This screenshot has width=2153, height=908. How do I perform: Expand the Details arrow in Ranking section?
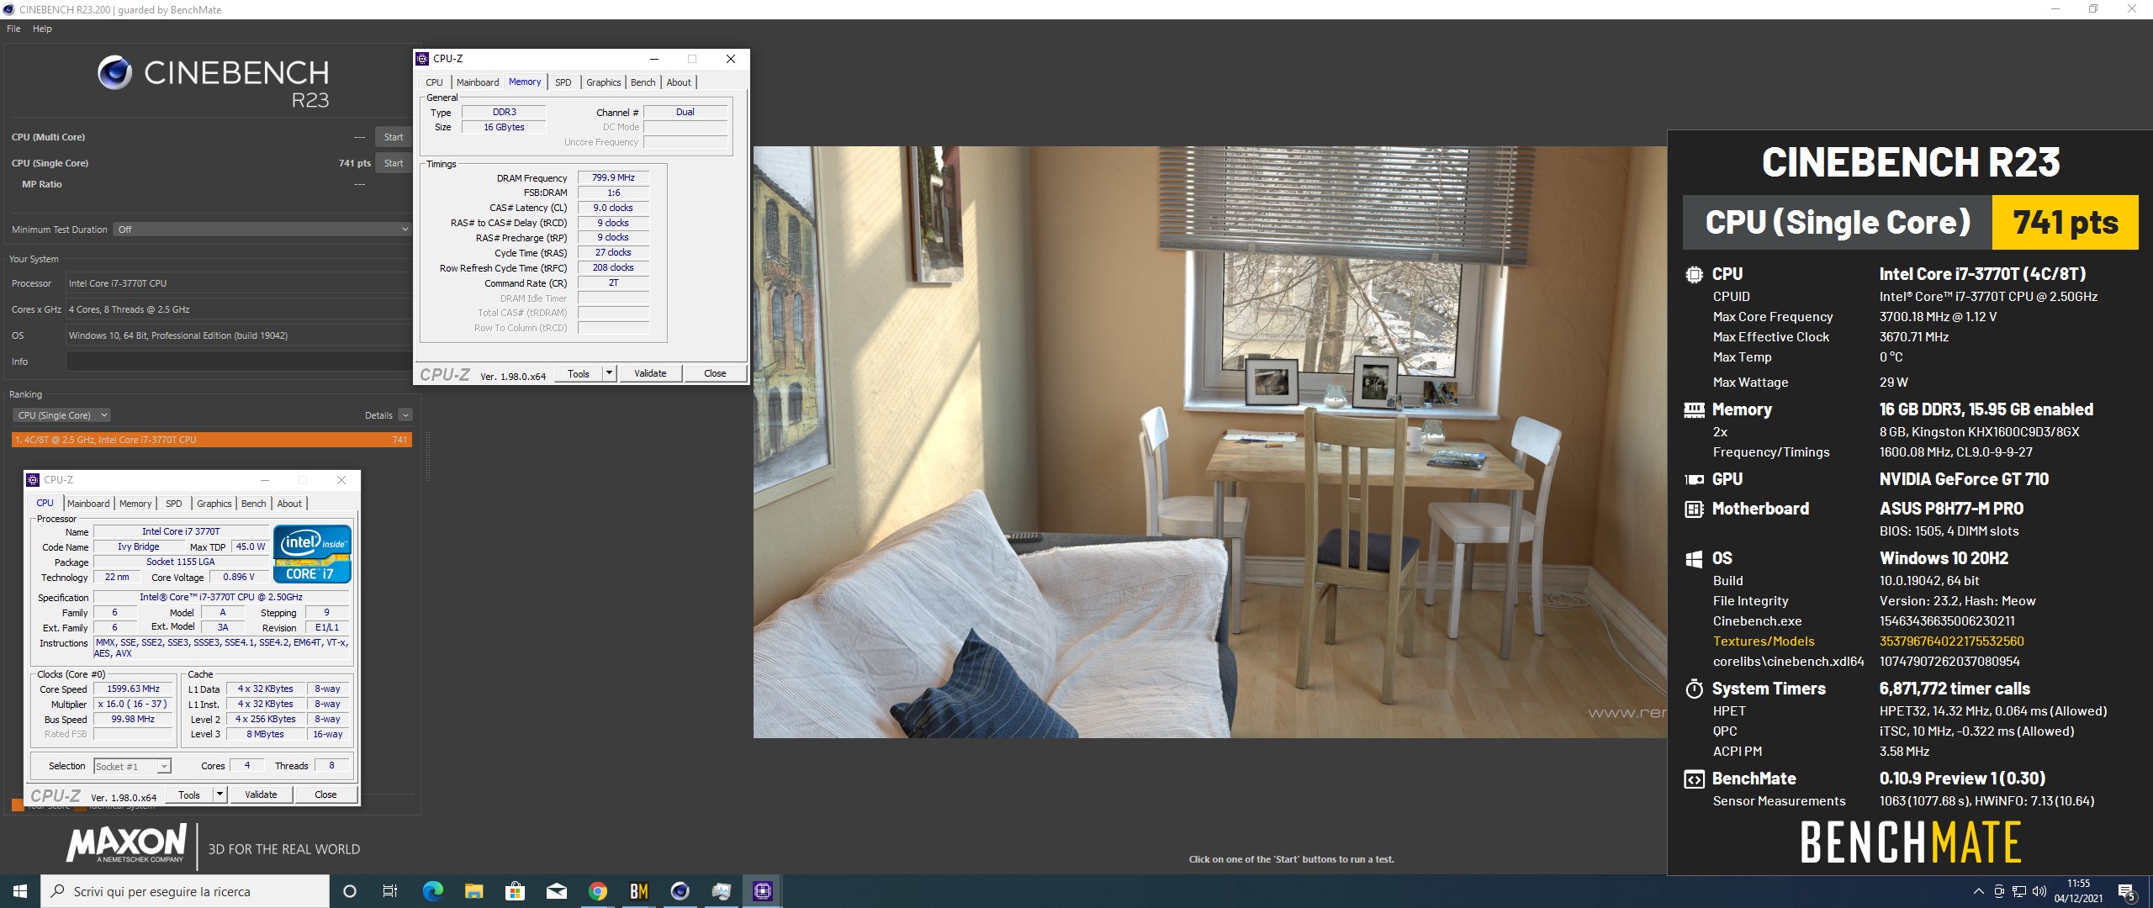click(x=405, y=415)
